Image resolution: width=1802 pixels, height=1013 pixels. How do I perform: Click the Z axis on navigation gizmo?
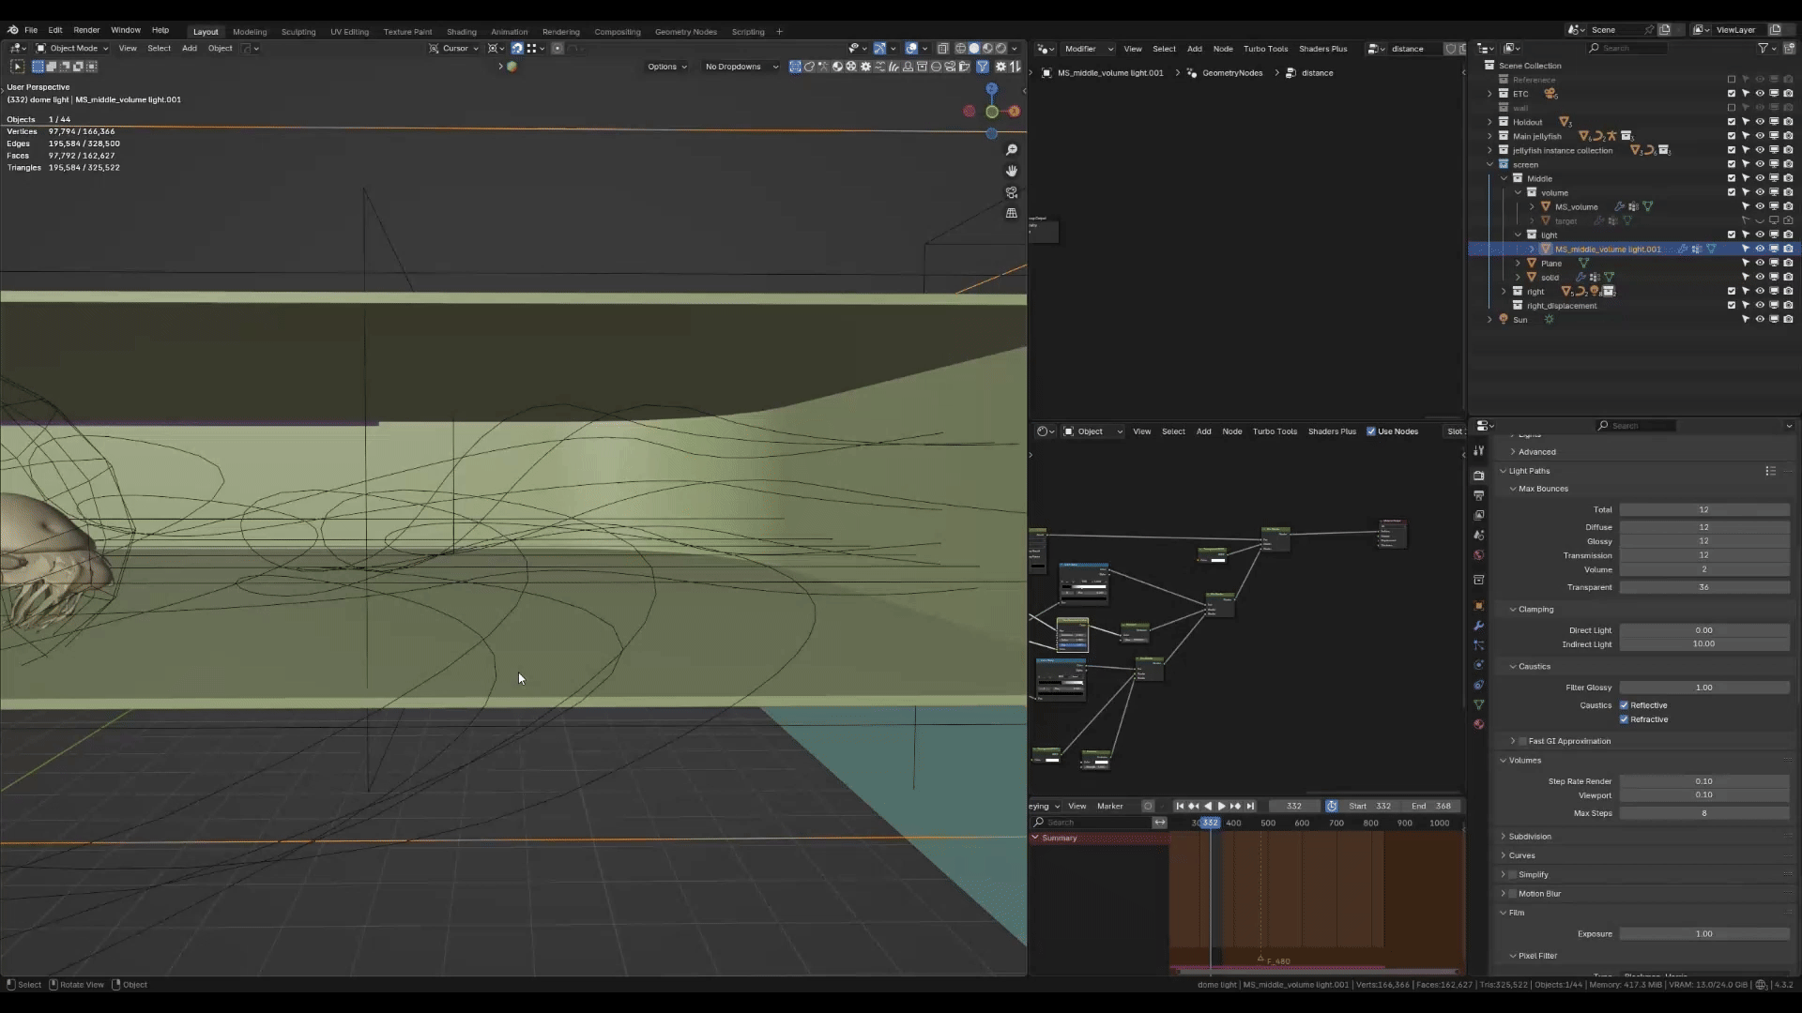point(992,89)
